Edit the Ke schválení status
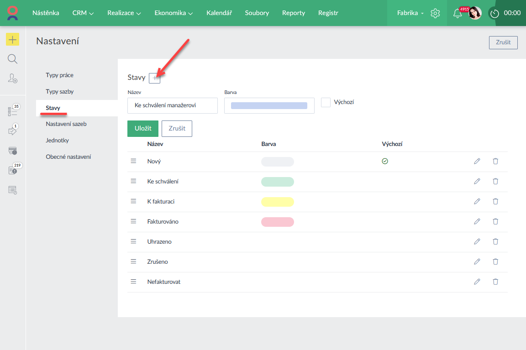526x350 pixels. (x=477, y=181)
